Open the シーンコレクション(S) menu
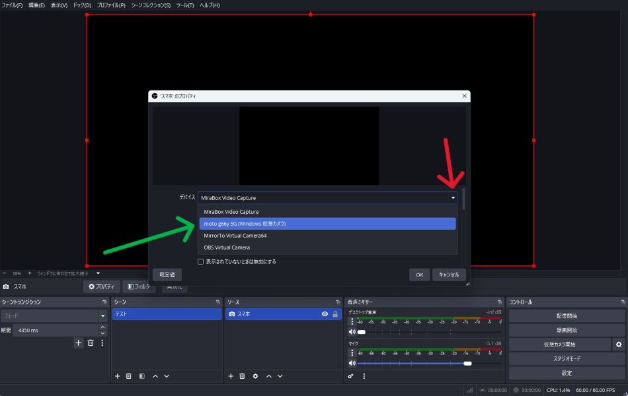 tap(151, 5)
